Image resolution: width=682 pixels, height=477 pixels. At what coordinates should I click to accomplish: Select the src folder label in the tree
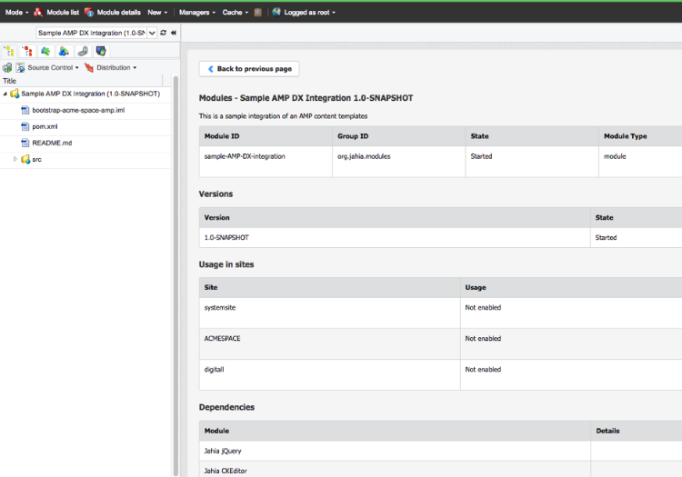pyautogui.click(x=37, y=159)
